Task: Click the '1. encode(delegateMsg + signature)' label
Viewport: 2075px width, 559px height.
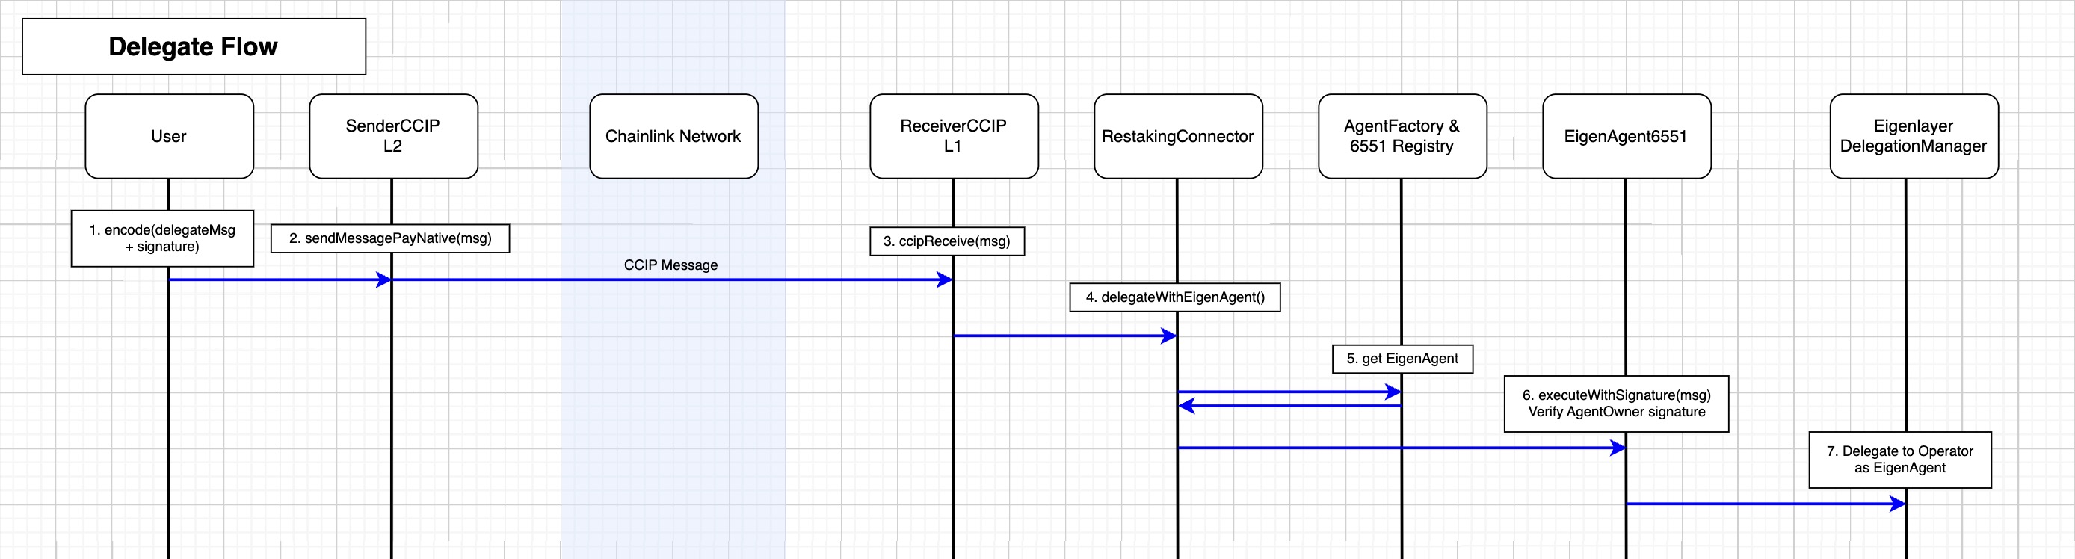Action: pos(163,238)
